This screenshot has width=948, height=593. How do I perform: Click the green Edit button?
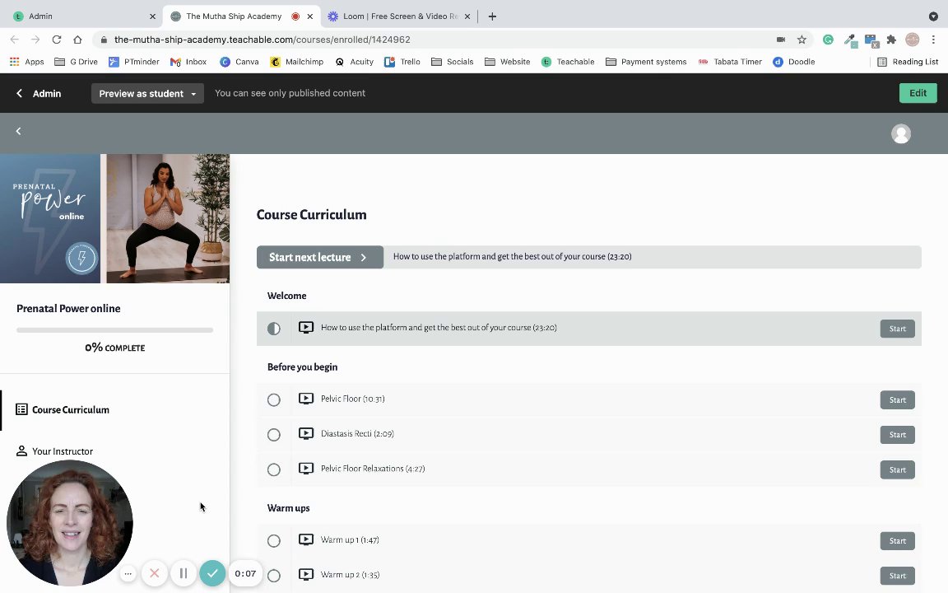point(918,92)
